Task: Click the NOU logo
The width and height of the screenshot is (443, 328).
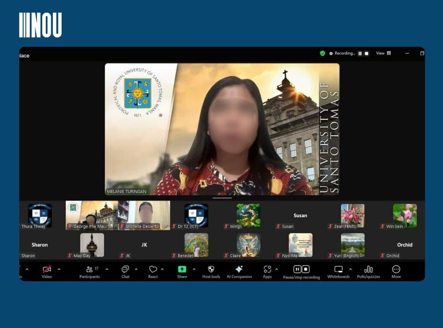Action: click(40, 25)
